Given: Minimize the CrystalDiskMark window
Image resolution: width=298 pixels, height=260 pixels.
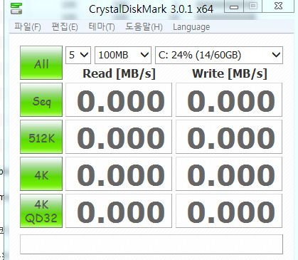Looking at the screenshot, I should [x=234, y=6].
